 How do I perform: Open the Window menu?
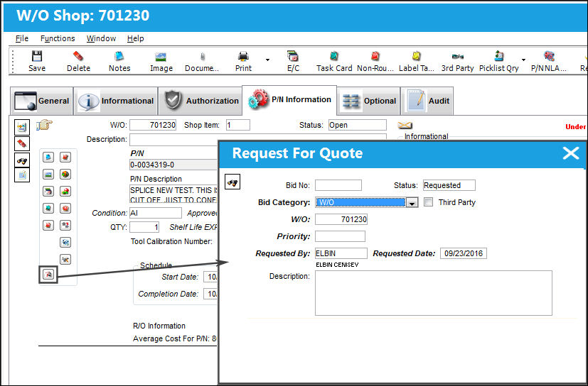coord(101,38)
